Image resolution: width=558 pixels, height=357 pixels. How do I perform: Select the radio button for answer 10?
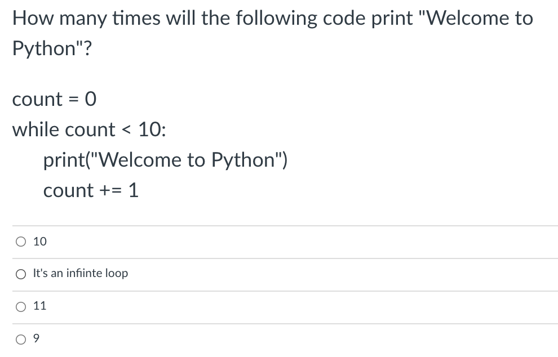(x=21, y=242)
